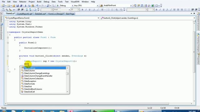This screenshot has height=112, width=200.
Task: Close the active document with X button
Action: (194, 13)
